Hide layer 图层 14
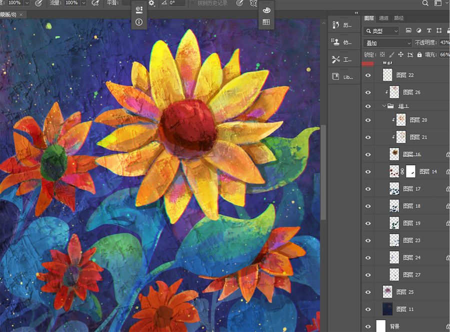This screenshot has height=332, width=450. [x=368, y=172]
